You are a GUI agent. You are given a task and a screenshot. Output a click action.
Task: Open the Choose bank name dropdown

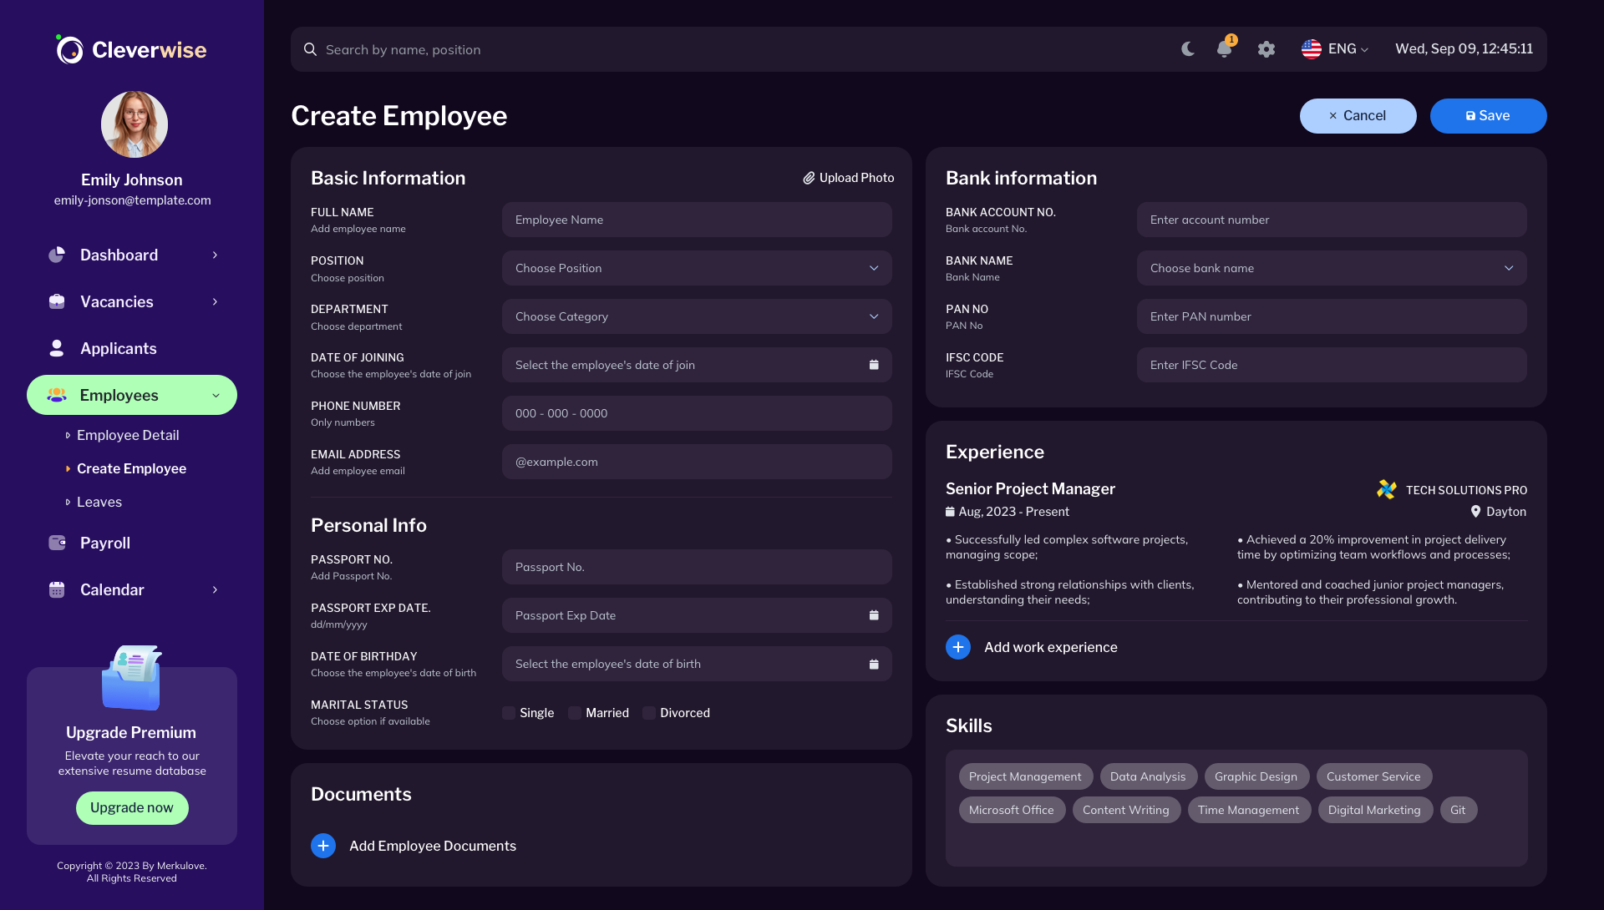coord(1331,268)
